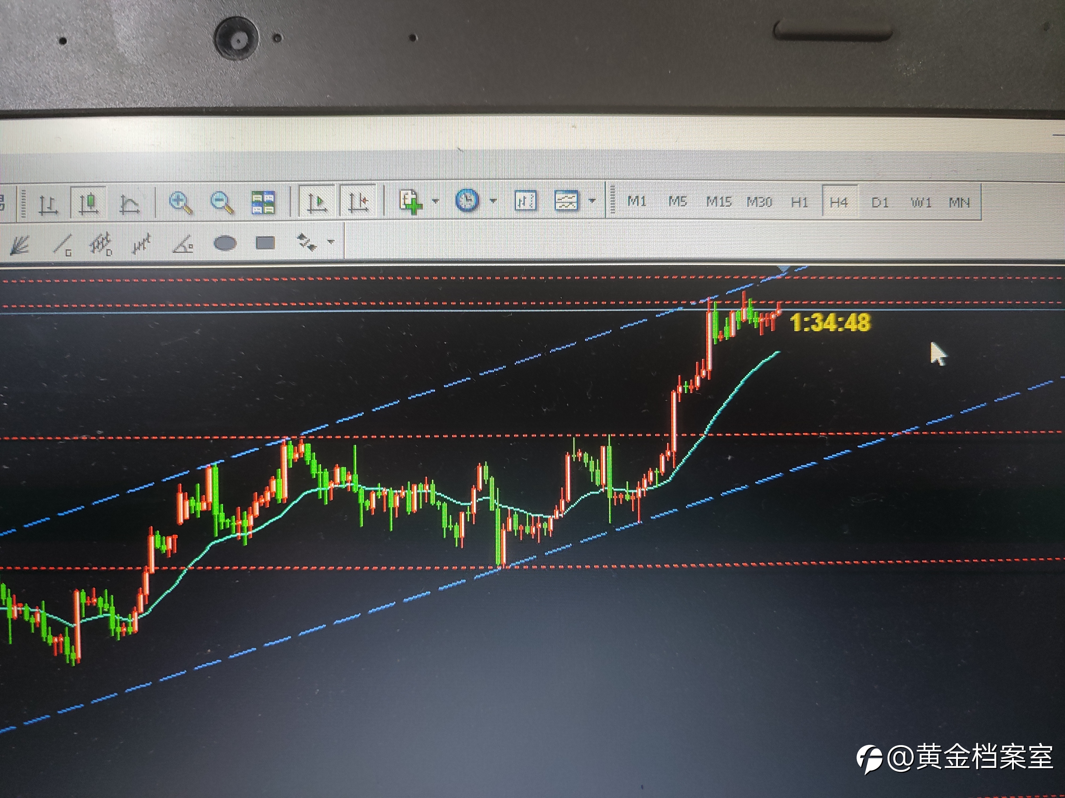1065x798 pixels.
Task: Select the H1 timeframe
Action: (799, 202)
